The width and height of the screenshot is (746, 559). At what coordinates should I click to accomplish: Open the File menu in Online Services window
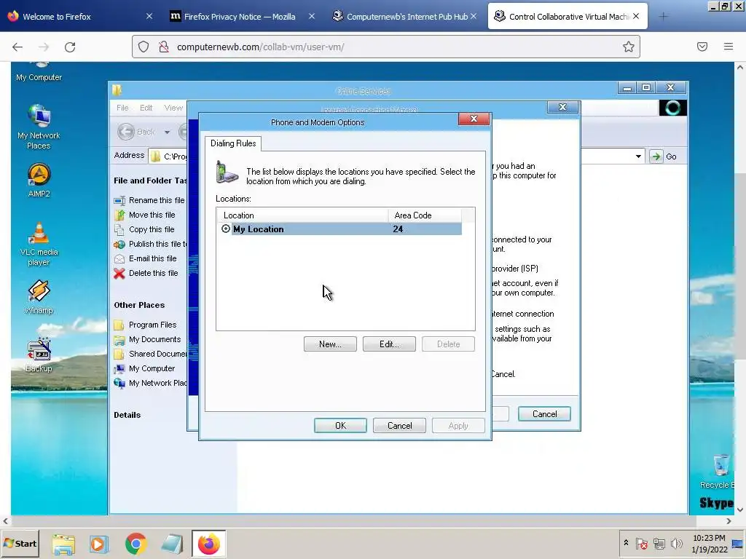coord(122,108)
